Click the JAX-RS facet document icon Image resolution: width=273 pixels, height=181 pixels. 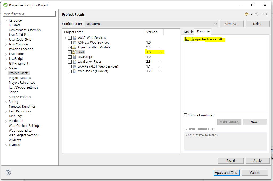point(75,66)
